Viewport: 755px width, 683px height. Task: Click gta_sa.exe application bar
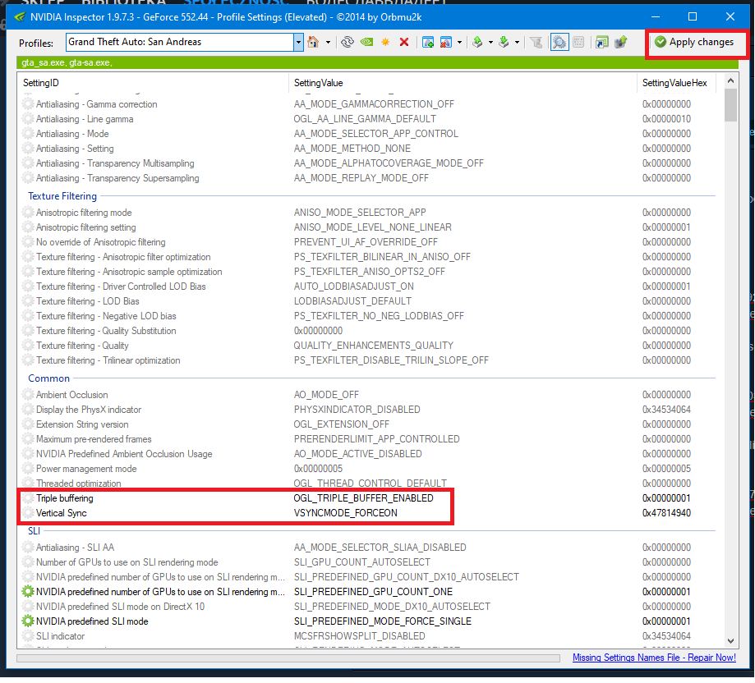coord(378,62)
